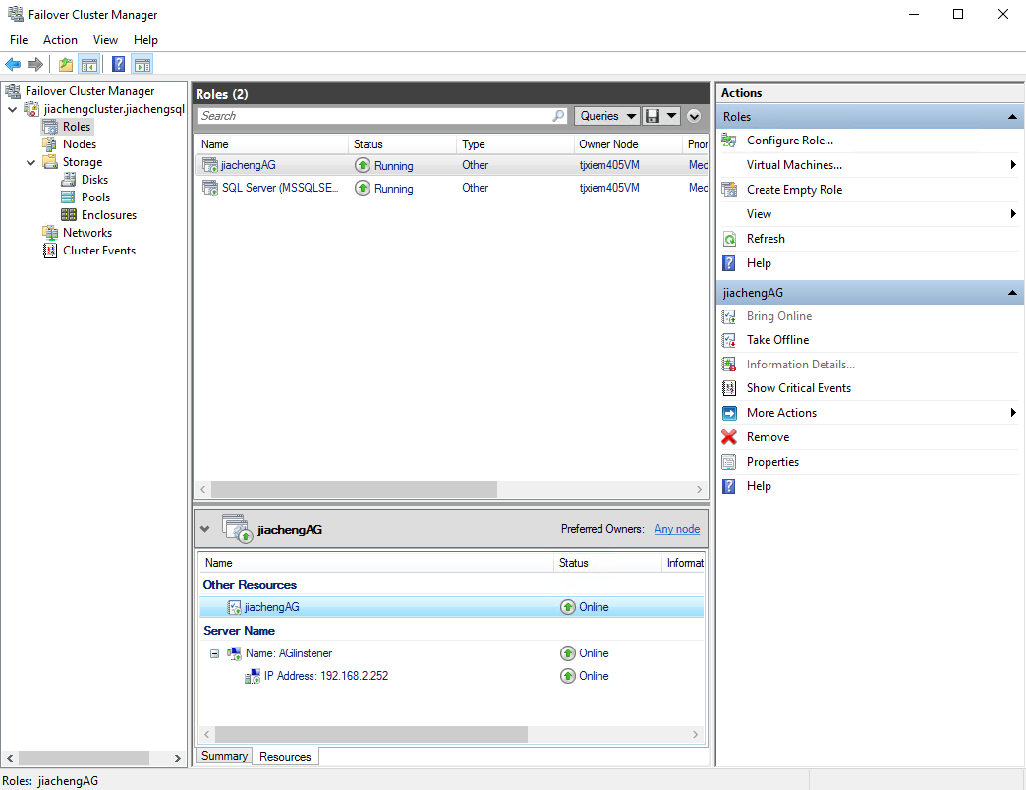1026x790 pixels.
Task: Open the Action menu
Action: pyautogui.click(x=60, y=40)
